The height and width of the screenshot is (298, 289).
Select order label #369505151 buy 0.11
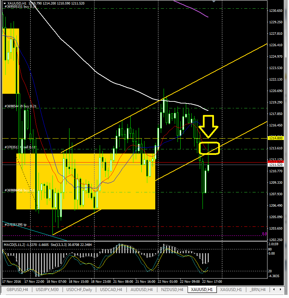pyautogui.click(x=20, y=7)
